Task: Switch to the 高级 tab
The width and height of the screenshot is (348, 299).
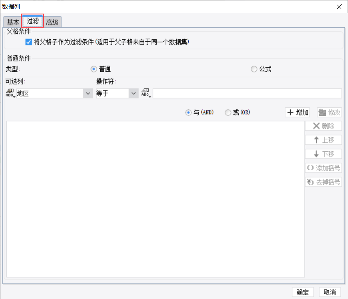Action: [x=52, y=22]
